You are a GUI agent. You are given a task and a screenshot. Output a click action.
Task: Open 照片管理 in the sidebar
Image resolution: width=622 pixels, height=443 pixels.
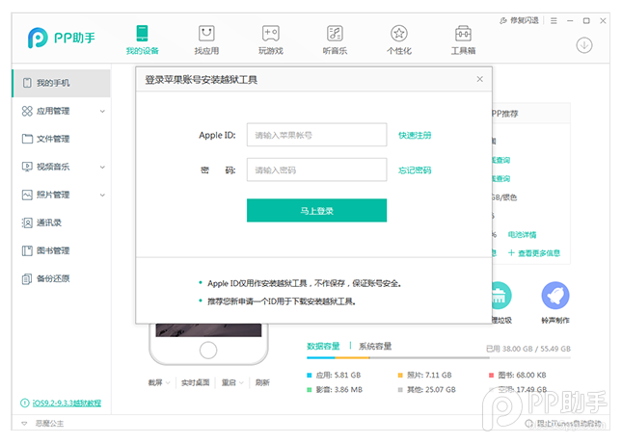tap(53, 195)
